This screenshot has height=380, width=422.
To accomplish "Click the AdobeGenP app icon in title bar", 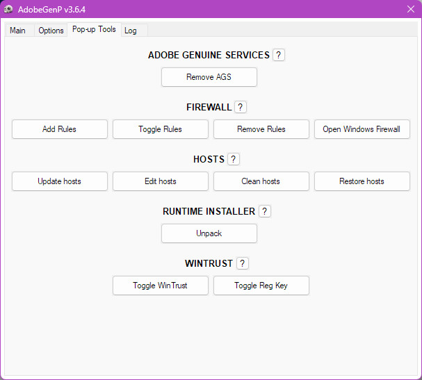I will tap(8, 9).
